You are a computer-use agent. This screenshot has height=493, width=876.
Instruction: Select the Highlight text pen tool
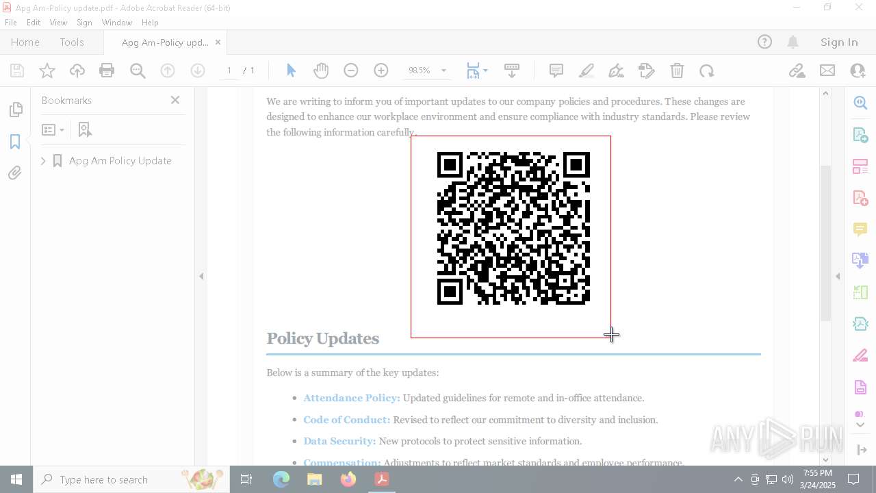(587, 71)
